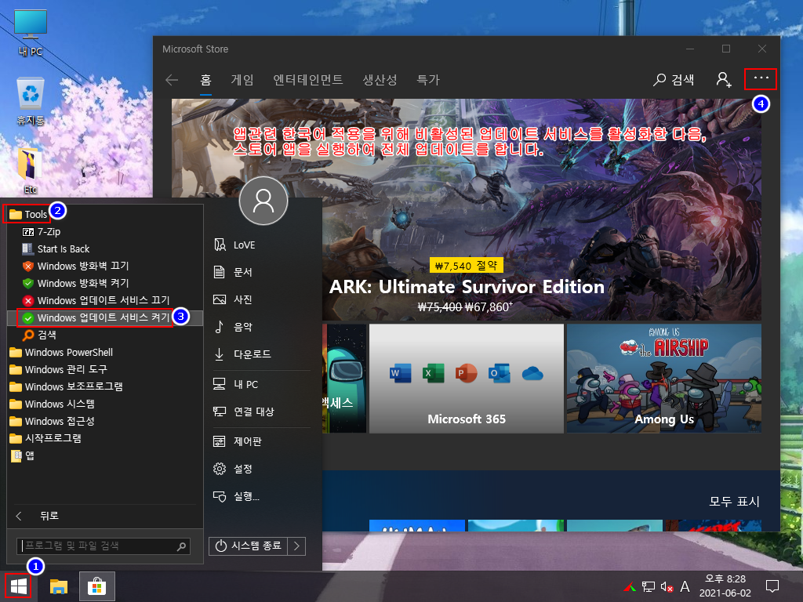Screen dimensions: 803x602
Task: Open the 앱 folder in Start menu
Action: point(22,455)
